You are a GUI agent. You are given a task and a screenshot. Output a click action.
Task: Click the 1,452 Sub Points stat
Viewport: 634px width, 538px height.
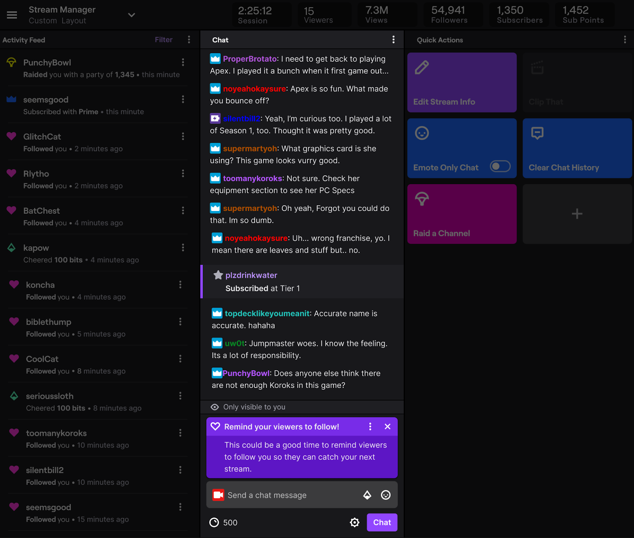point(585,15)
